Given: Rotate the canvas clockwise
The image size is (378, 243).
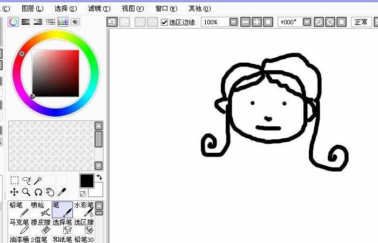Looking at the screenshot, I should [x=330, y=22].
